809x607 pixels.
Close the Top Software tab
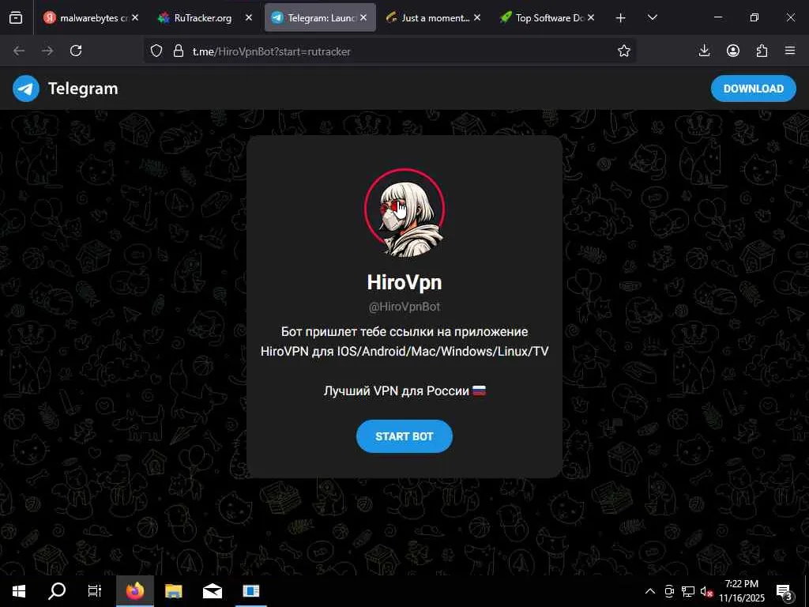pos(591,17)
